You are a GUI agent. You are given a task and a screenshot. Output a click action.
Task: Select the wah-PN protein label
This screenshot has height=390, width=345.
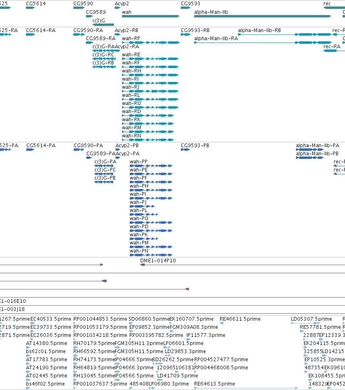tap(139, 251)
